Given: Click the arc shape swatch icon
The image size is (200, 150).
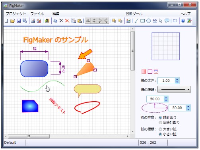Looking at the screenshot, I should click(x=156, y=71).
